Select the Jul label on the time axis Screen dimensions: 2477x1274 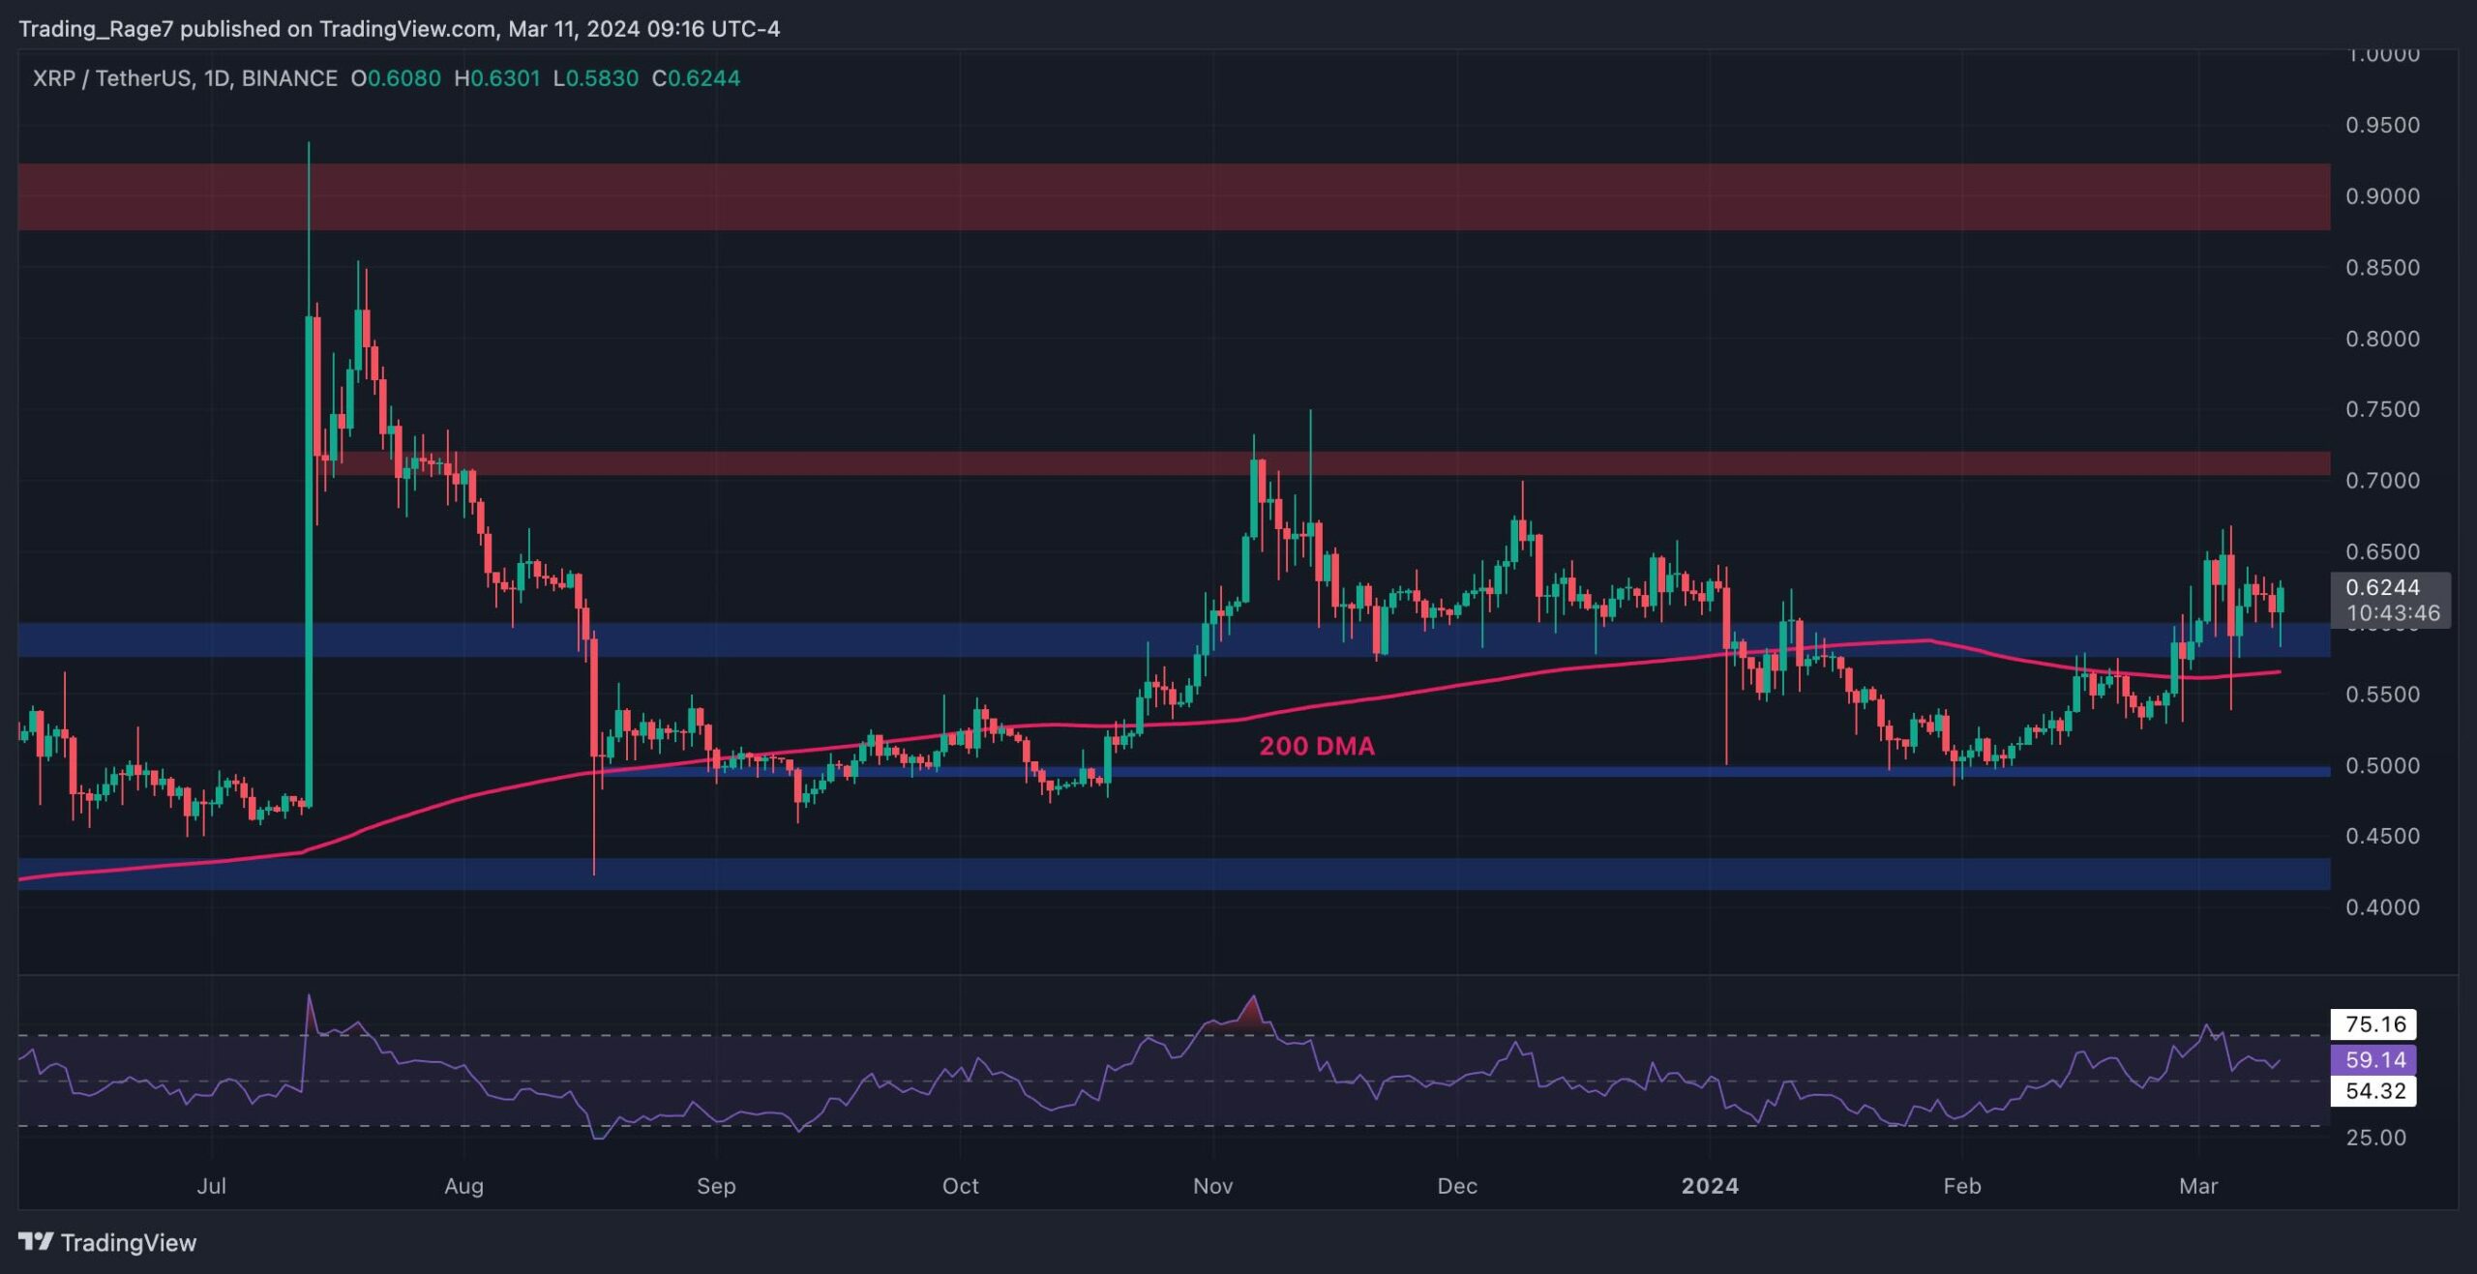coord(211,1186)
